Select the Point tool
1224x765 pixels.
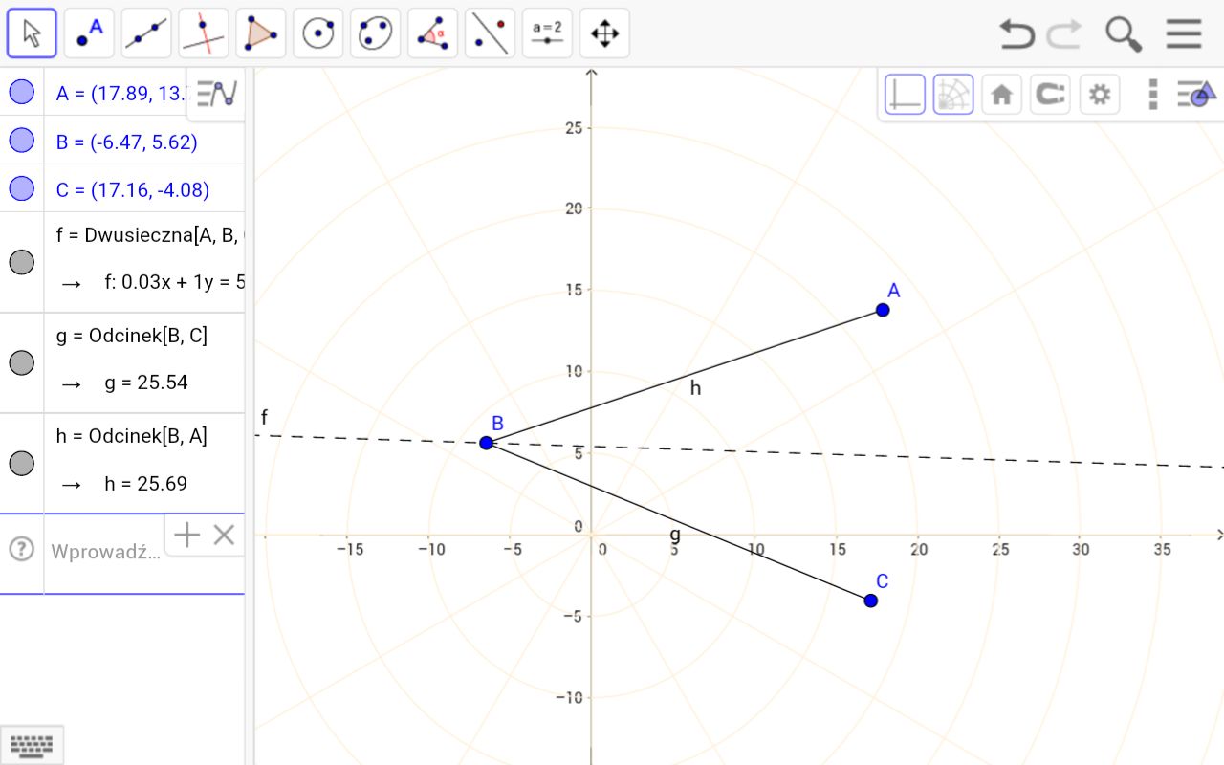pyautogui.click(x=89, y=34)
